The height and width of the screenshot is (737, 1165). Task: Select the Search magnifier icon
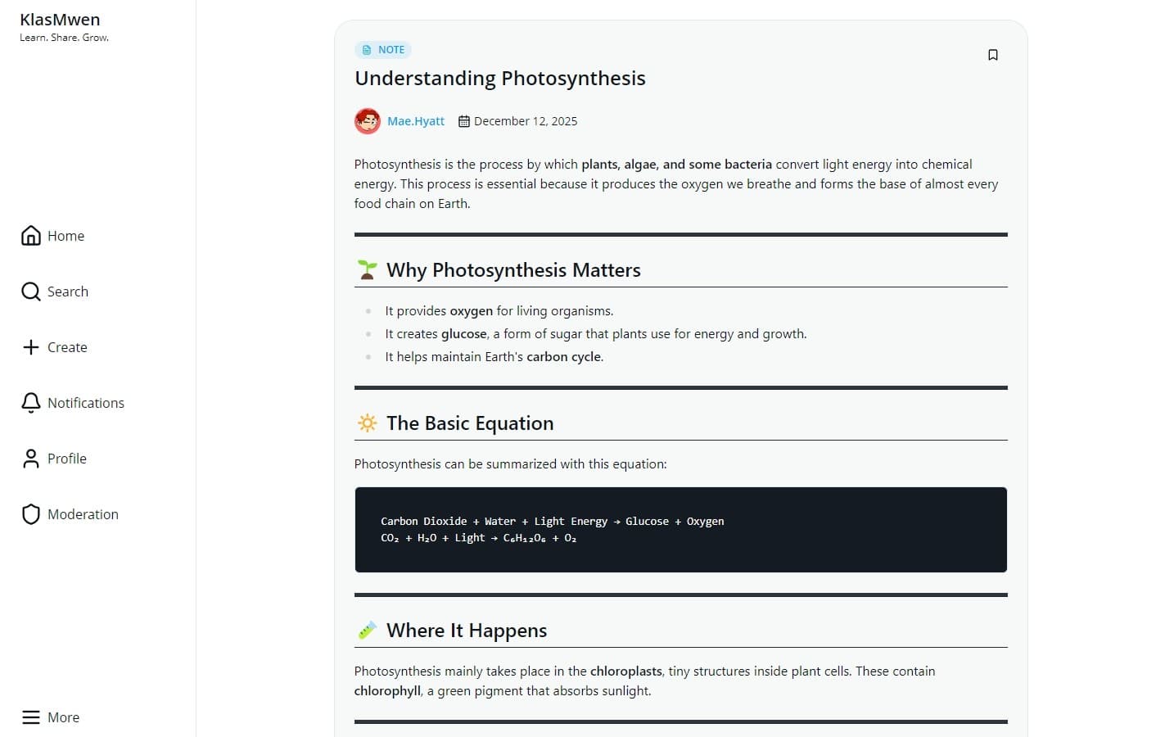30,291
